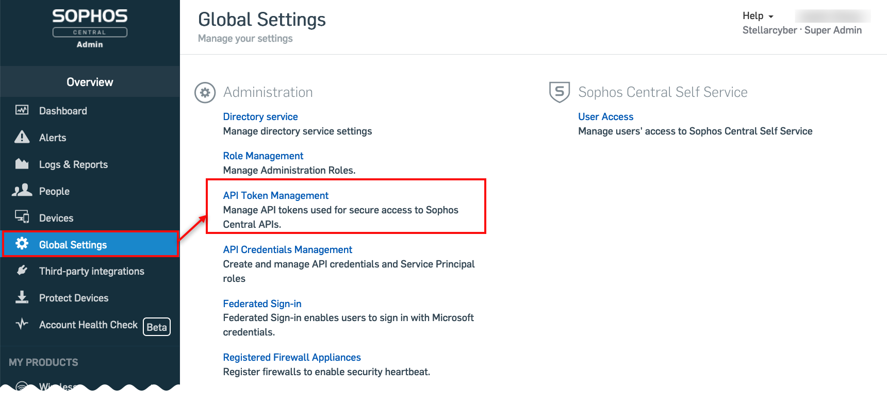Viewport: 887px width, 403px height.
Task: Click the Logs & Reports chart icon
Action: tap(22, 164)
